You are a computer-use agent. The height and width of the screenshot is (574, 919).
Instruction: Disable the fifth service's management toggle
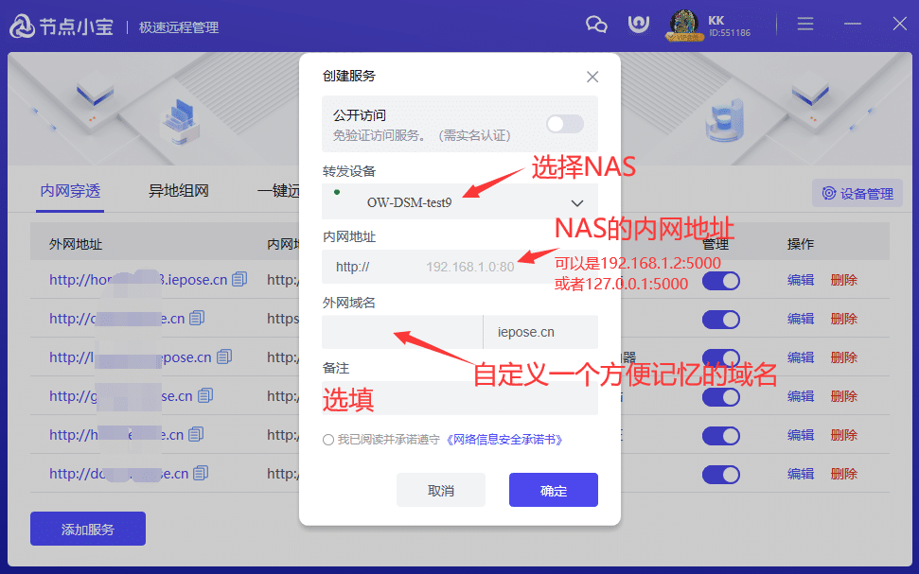pos(721,436)
